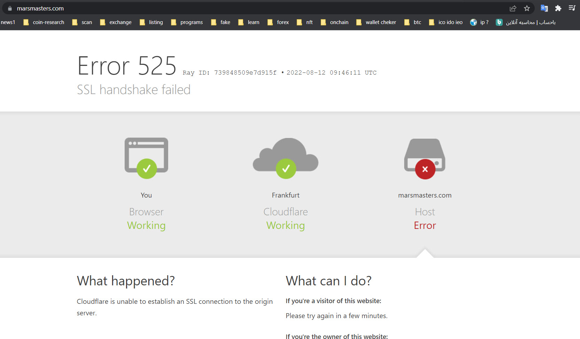This screenshot has width=580, height=339.
Task: Open the coin-research bookmark folder
Action: tap(44, 22)
